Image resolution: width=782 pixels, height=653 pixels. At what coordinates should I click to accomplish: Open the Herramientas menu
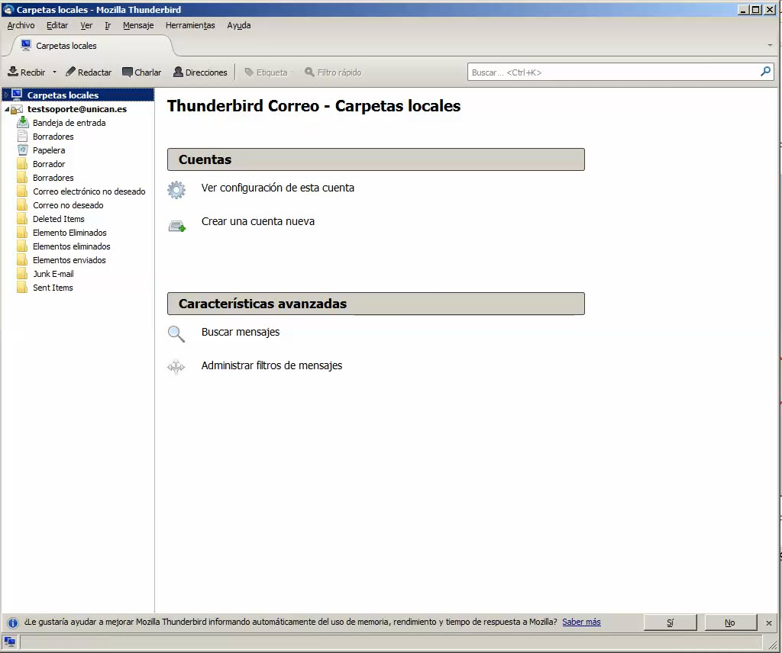(x=190, y=25)
